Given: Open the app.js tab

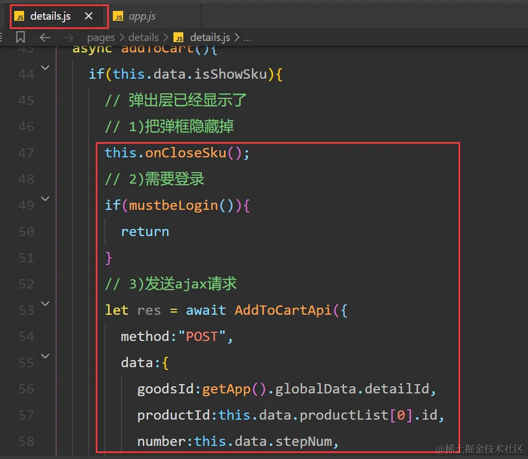Looking at the screenshot, I should (x=142, y=16).
